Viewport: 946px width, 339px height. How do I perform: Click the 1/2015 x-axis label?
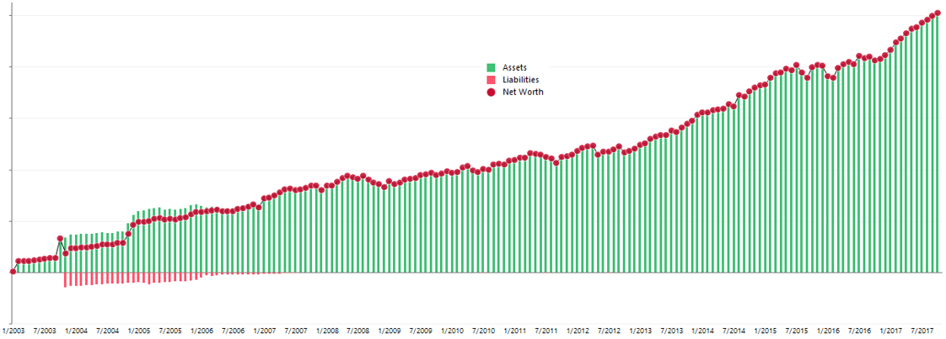(x=766, y=331)
